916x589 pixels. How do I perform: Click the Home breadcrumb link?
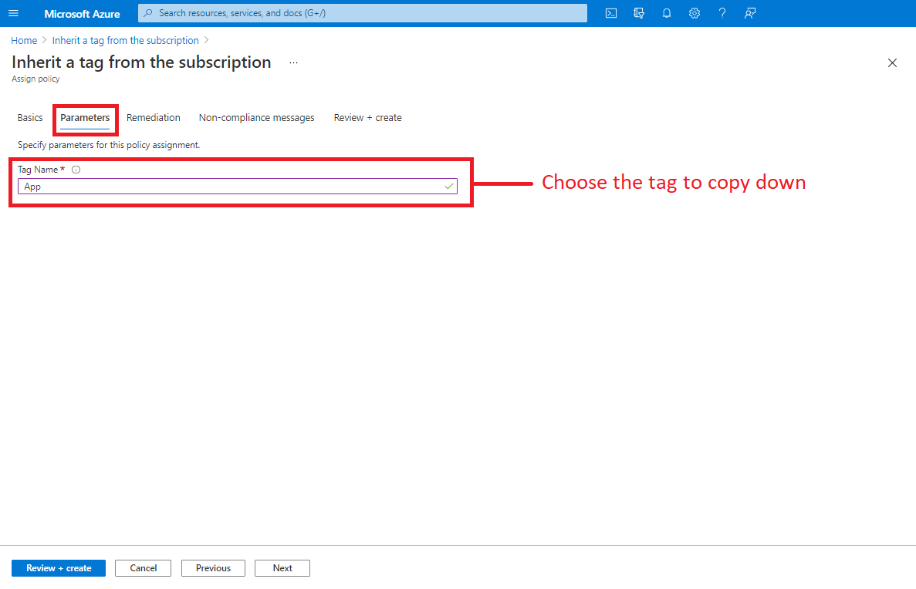(x=24, y=41)
